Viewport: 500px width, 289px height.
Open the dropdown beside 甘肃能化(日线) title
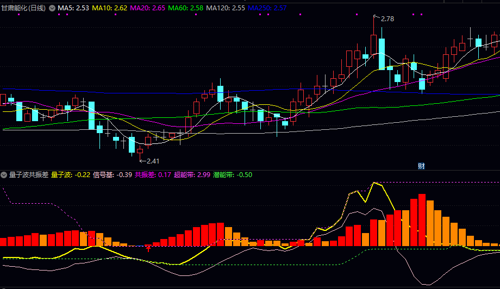point(52,8)
